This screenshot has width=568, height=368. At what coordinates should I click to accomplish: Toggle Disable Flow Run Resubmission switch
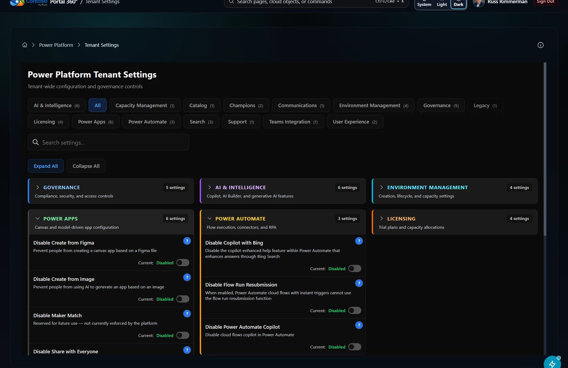(x=355, y=311)
